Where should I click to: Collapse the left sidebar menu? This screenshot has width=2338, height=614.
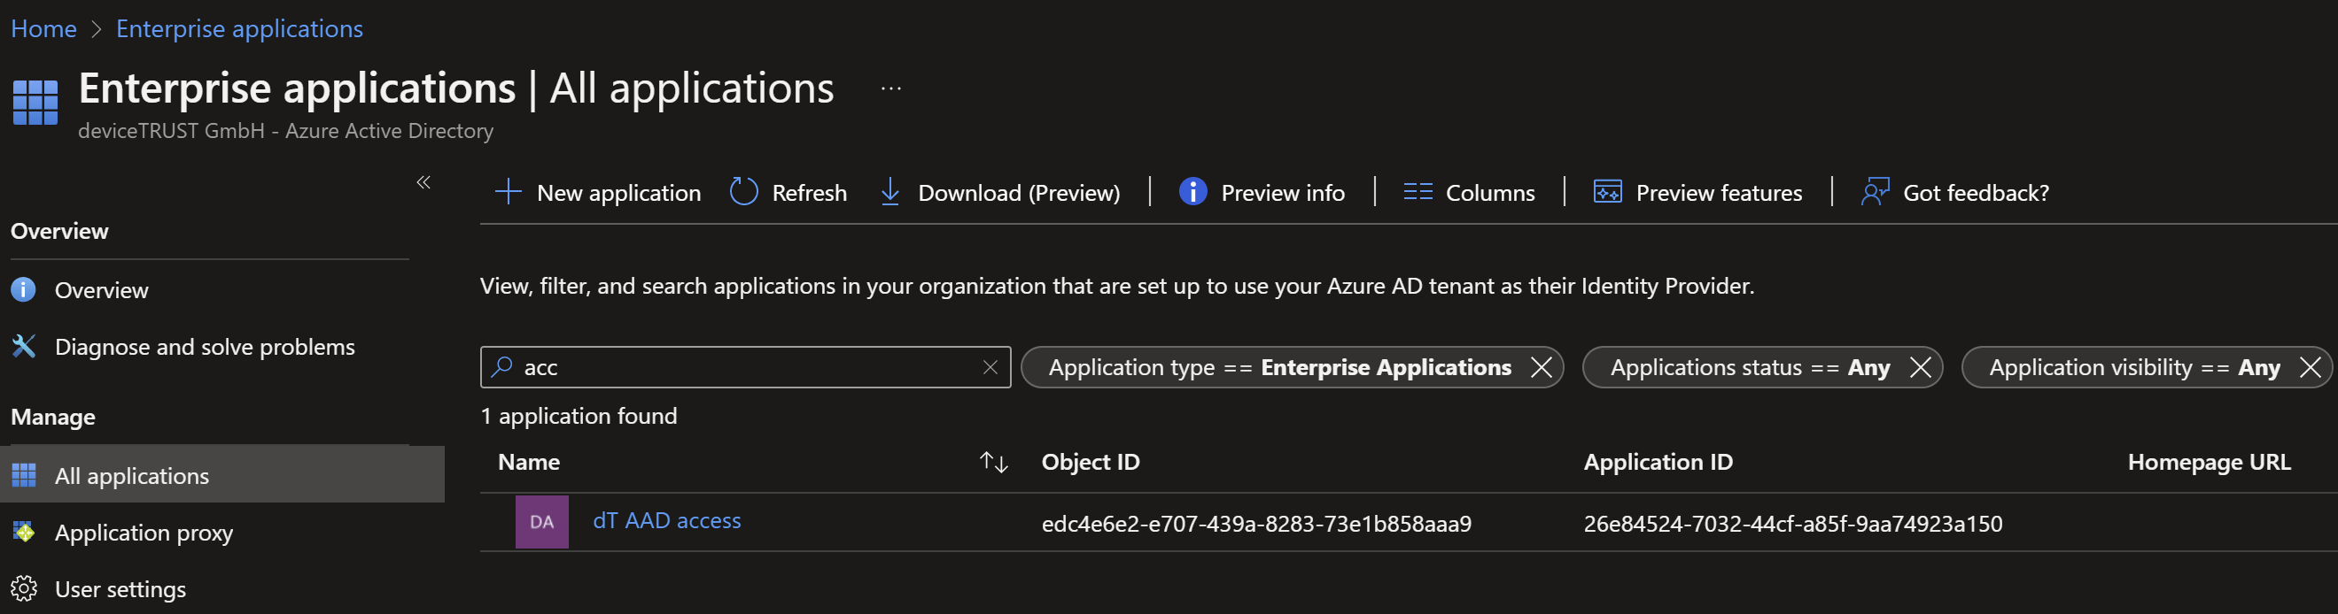423,182
